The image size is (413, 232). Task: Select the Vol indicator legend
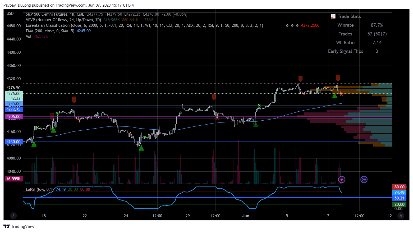(x=29, y=37)
